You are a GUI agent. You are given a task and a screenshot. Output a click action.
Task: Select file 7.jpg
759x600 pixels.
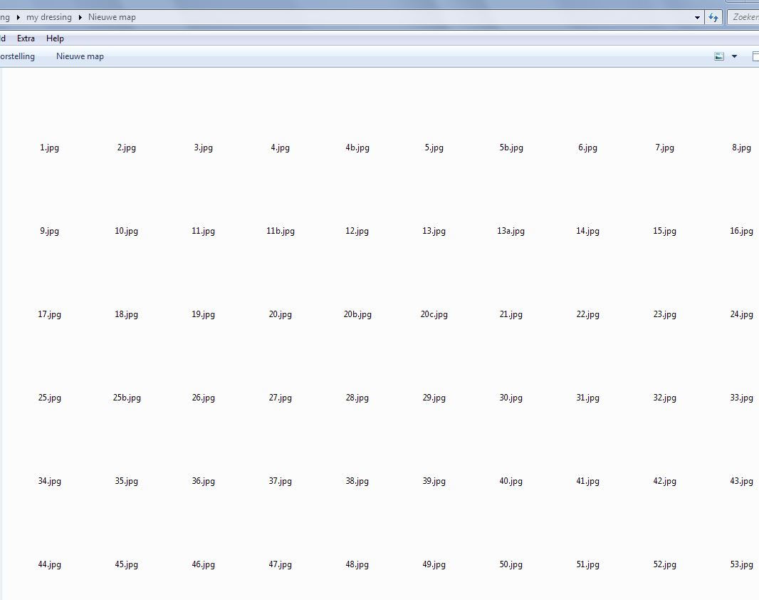[664, 148]
